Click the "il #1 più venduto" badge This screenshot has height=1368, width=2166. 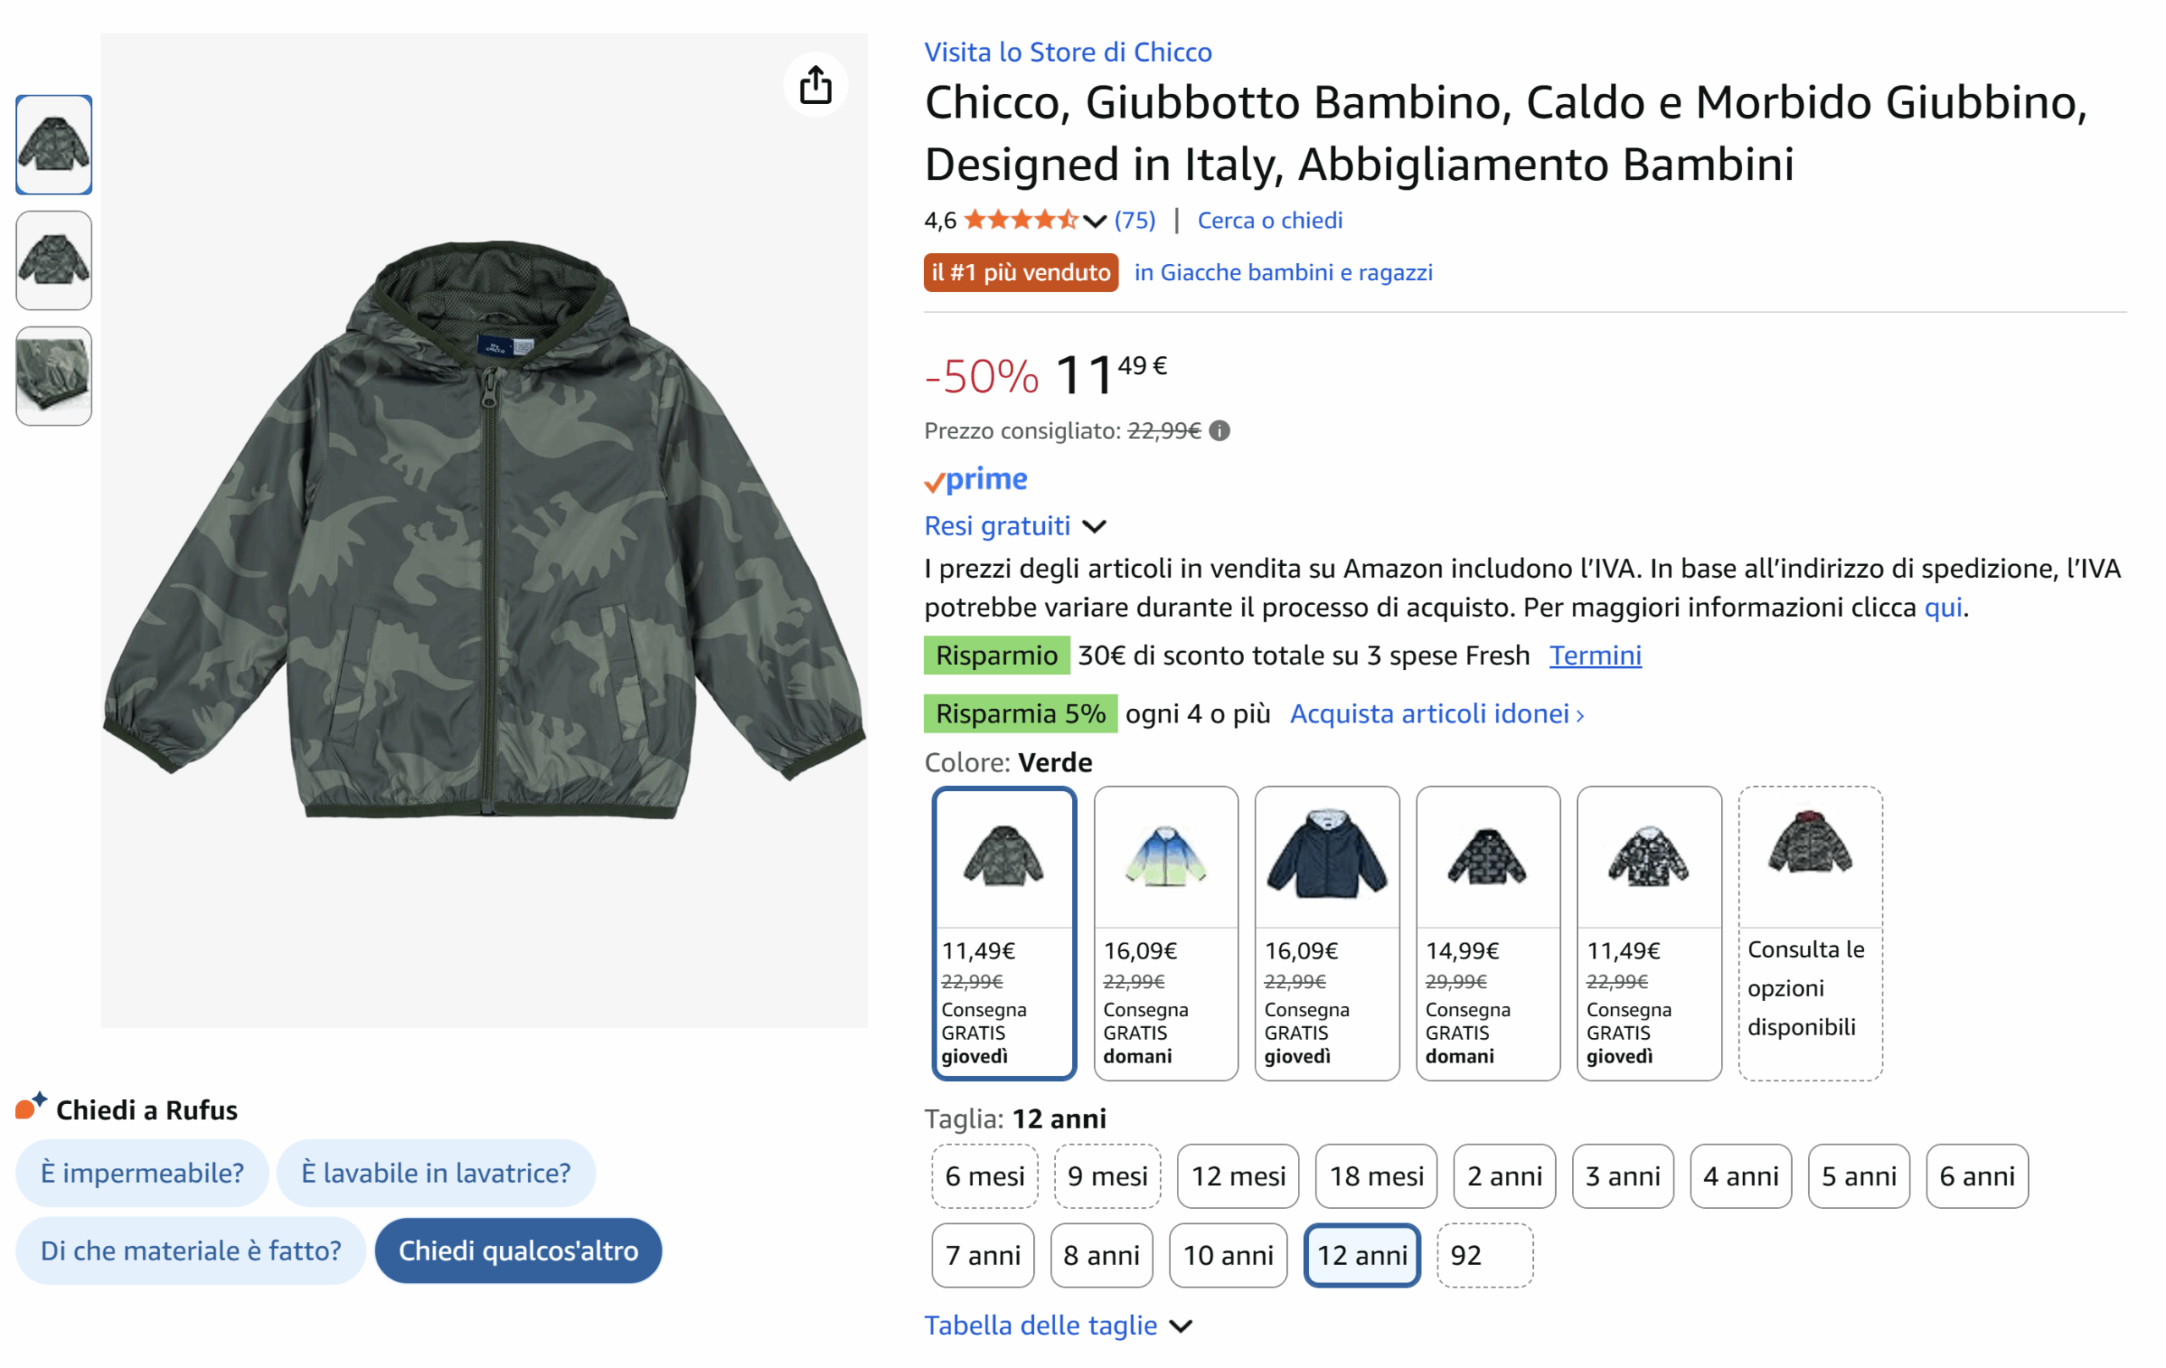coord(1021,272)
